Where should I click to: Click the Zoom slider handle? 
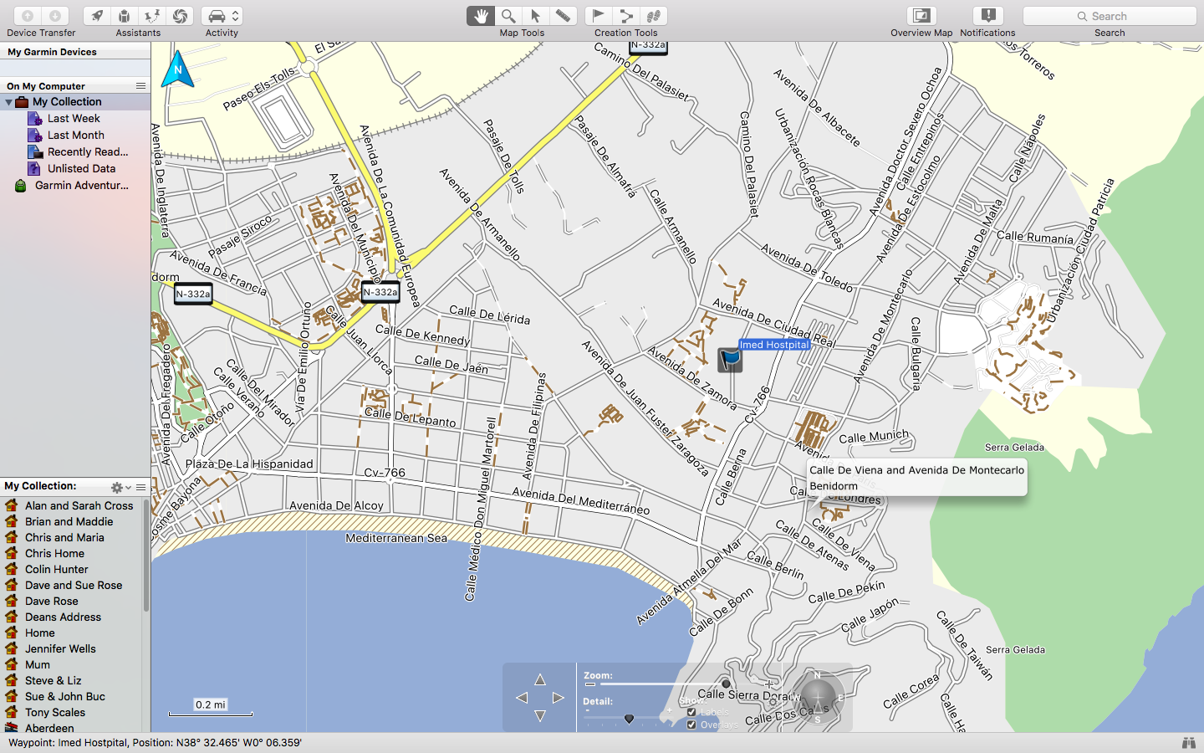726,684
